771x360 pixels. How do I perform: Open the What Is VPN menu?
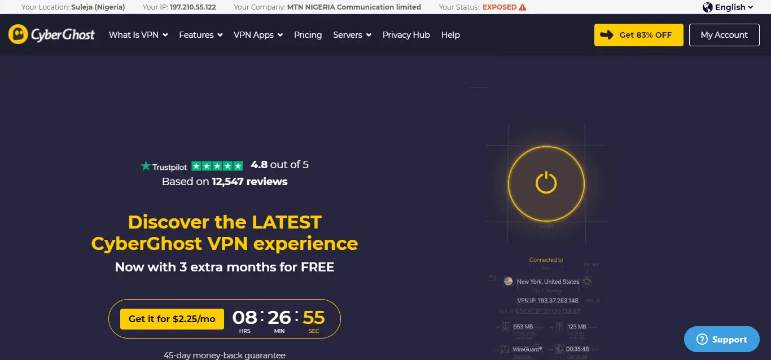coord(138,34)
